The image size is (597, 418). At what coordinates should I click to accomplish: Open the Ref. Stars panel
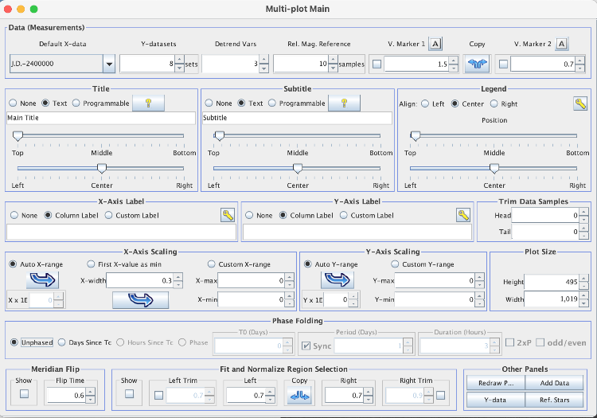[x=553, y=400]
